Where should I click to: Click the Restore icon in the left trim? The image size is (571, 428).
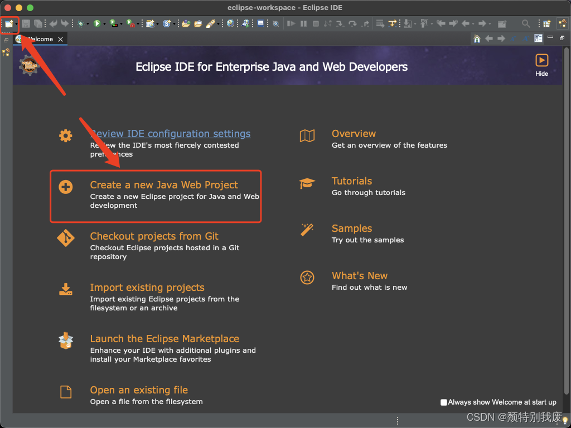click(x=6, y=40)
